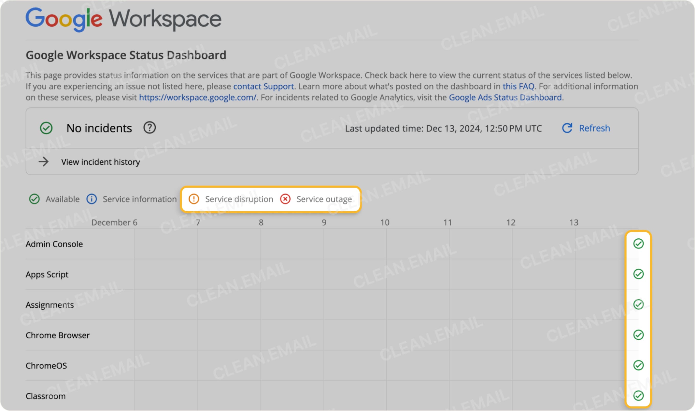This screenshot has height=411, width=695.
Task: Open the help question mark icon
Action: click(149, 128)
